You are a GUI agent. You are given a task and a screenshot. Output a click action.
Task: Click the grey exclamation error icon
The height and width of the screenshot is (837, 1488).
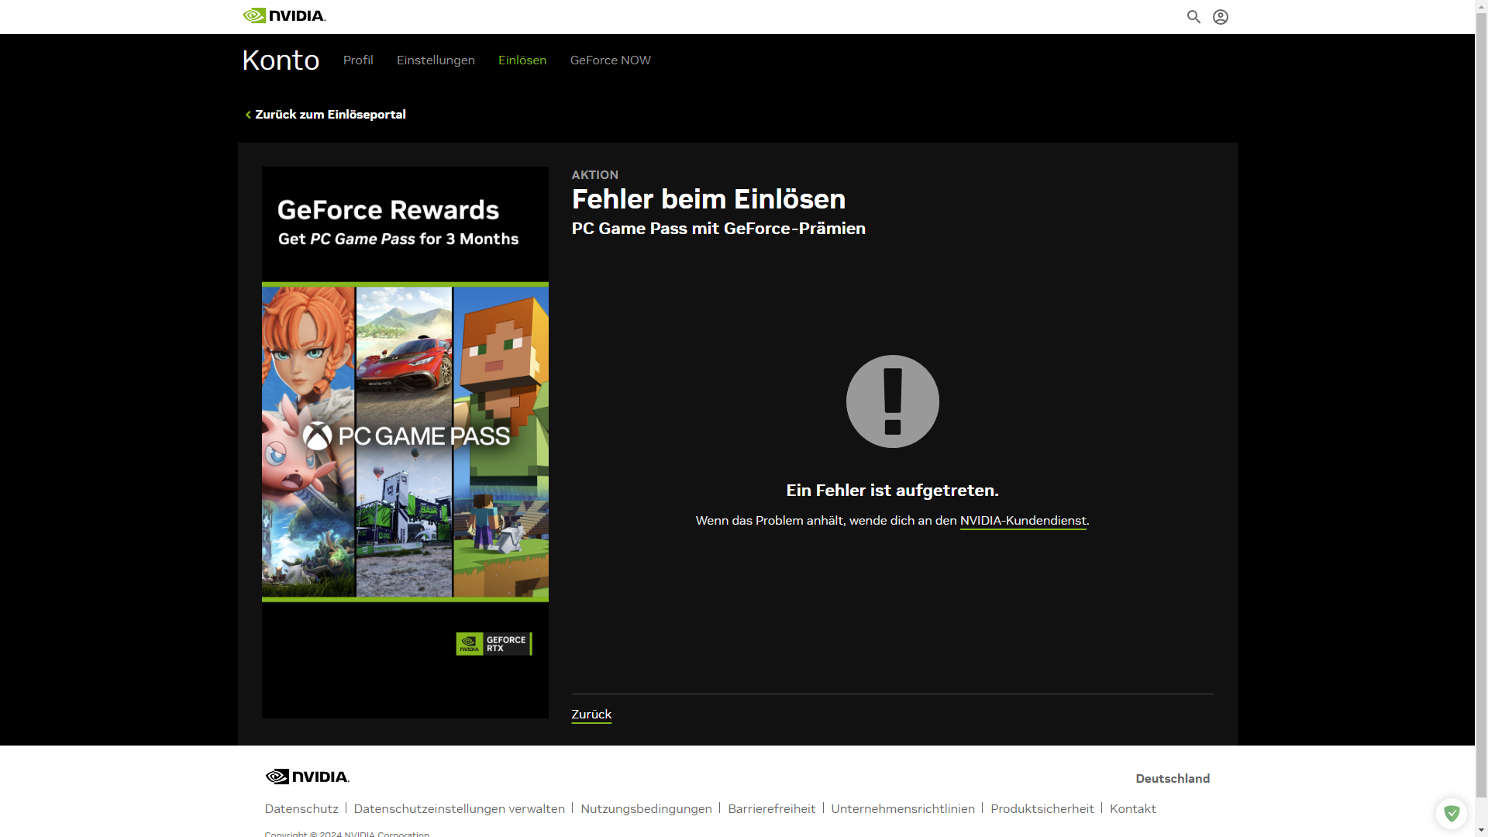pos(893,401)
